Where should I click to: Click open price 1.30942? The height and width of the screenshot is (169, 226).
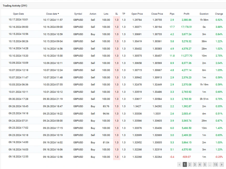coord(137,77)
